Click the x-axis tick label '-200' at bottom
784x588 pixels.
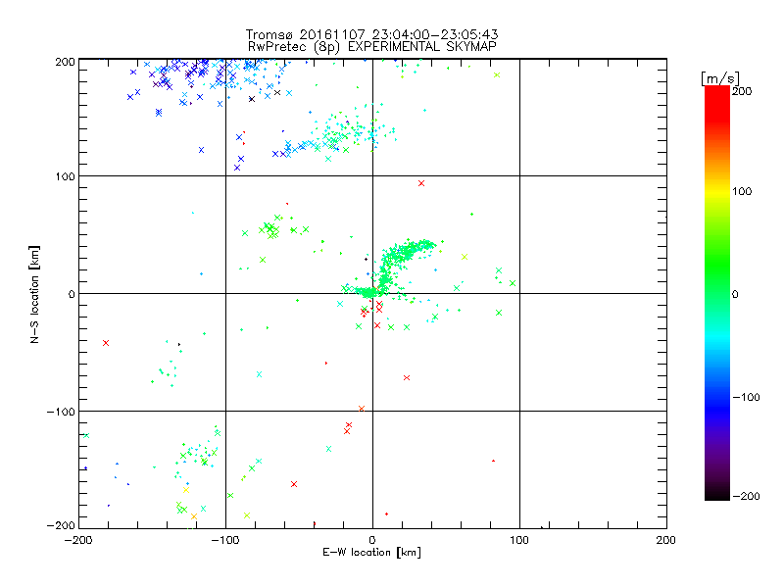point(78,540)
